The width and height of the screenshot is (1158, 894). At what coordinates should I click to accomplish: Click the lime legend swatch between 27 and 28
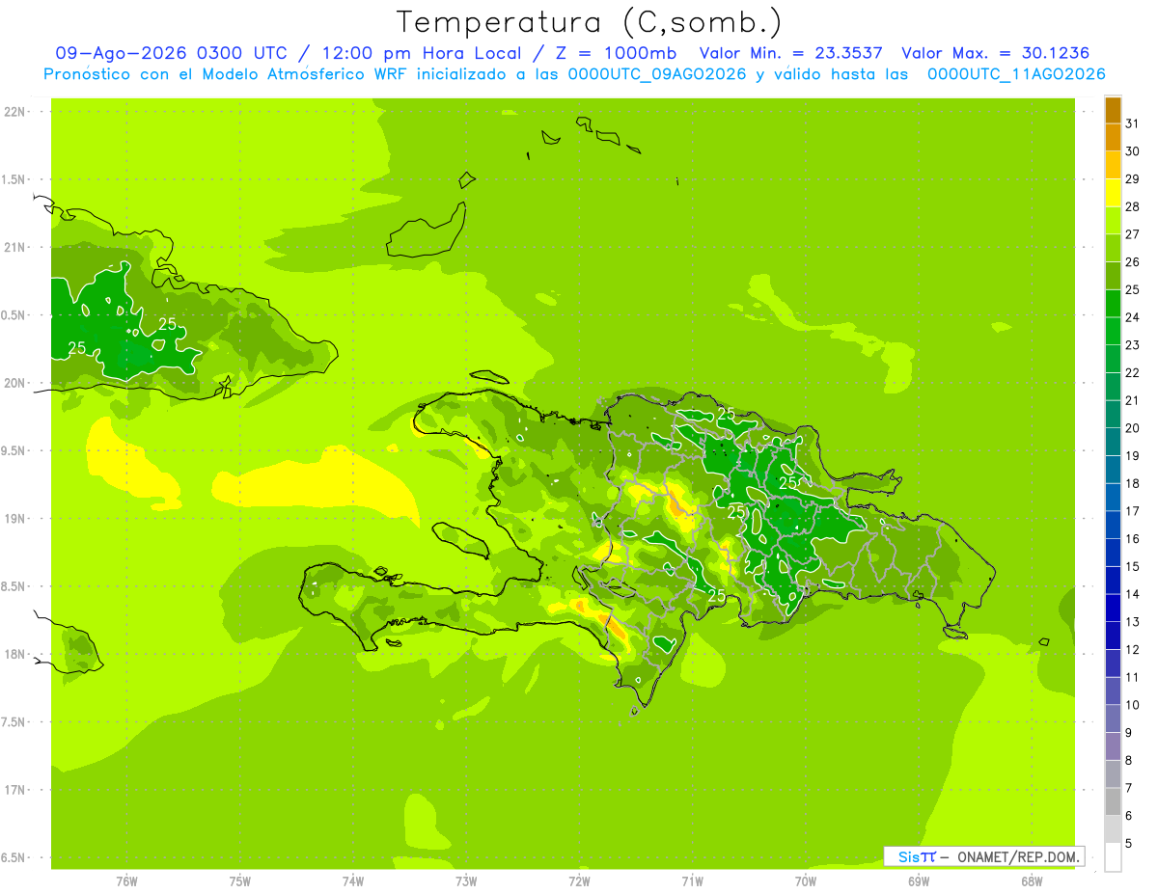1113,221
